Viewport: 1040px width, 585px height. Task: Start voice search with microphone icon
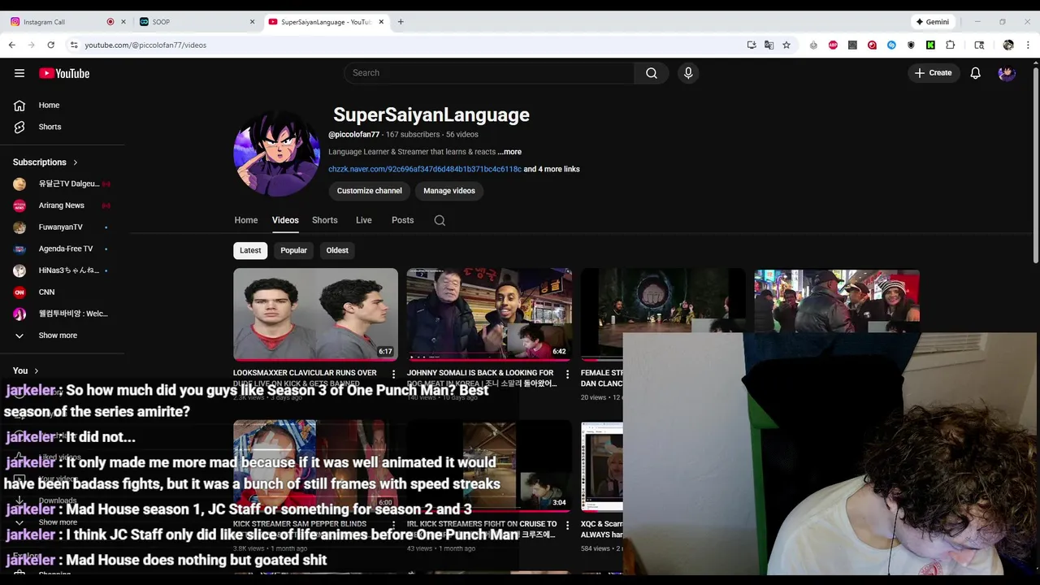tap(688, 73)
